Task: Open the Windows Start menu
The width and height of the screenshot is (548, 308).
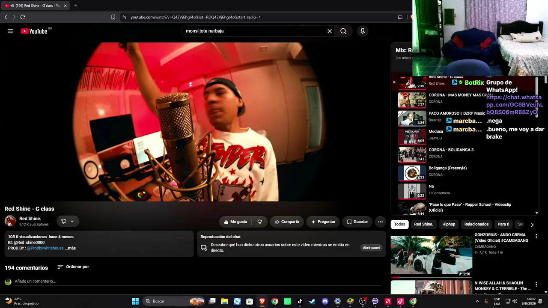Action: point(135,301)
